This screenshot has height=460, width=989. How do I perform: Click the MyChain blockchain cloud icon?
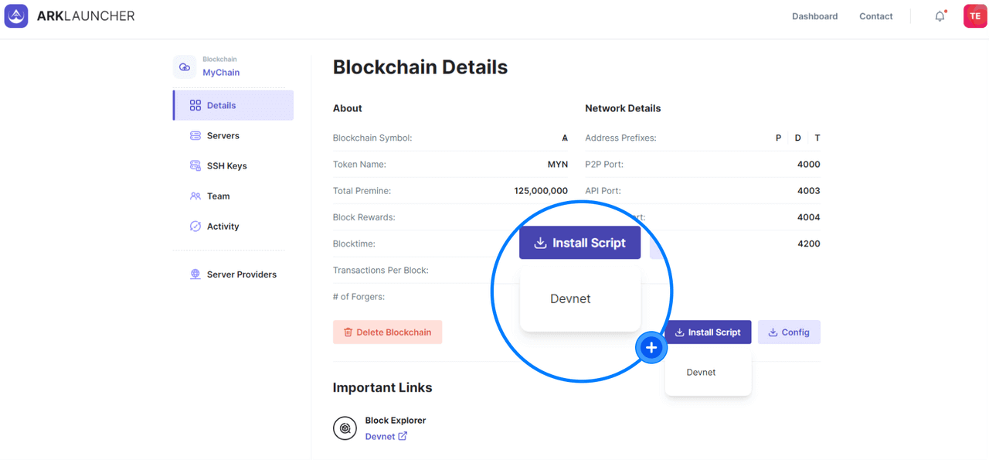(x=185, y=67)
